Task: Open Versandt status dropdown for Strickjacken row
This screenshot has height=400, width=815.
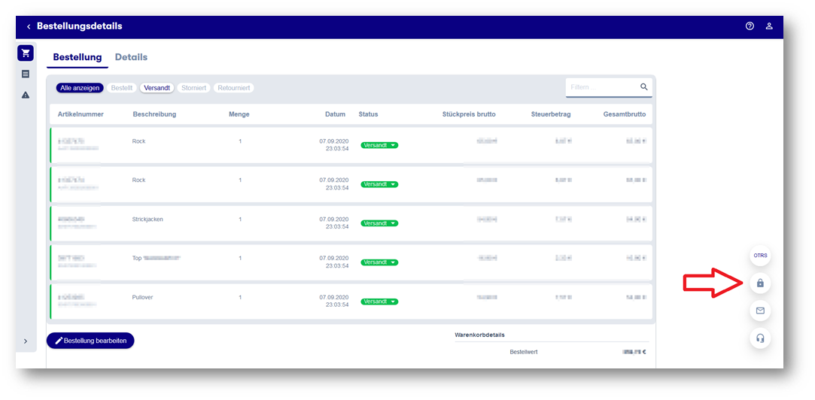Action: coord(379,223)
